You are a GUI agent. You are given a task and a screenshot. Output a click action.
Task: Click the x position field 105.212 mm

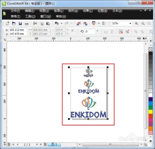[x=18, y=30]
